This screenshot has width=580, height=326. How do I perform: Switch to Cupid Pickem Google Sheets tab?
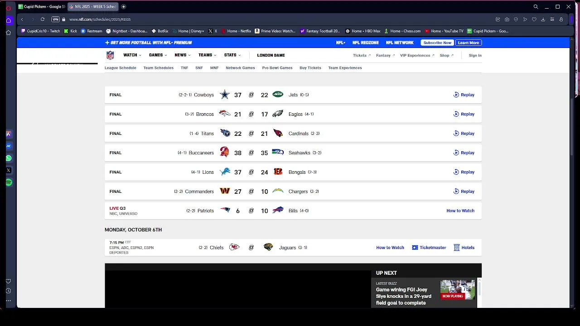pyautogui.click(x=41, y=7)
